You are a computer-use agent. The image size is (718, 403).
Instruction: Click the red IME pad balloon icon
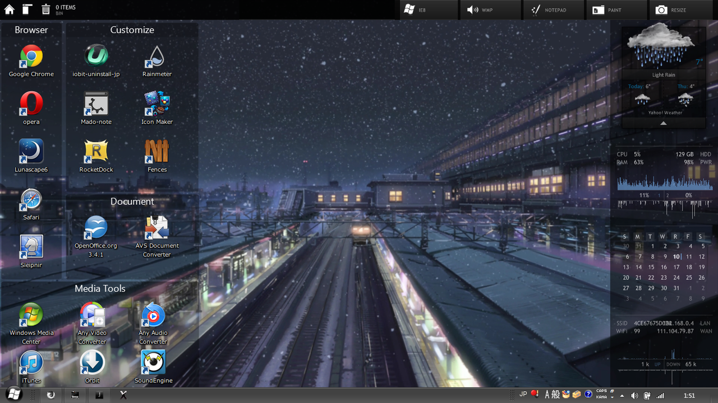[535, 394]
